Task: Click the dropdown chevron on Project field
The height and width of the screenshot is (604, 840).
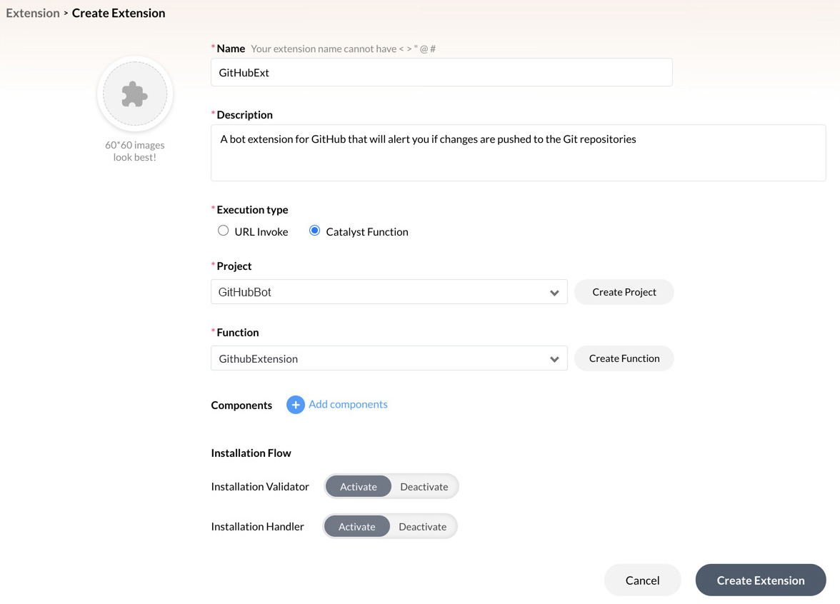Action: [x=555, y=291]
